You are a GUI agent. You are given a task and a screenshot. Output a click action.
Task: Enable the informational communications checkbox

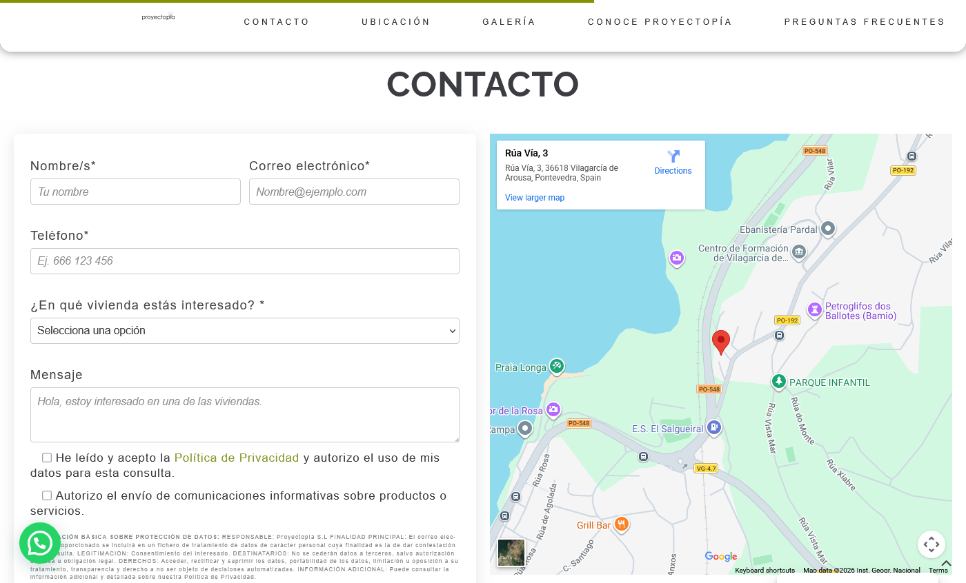(47, 495)
